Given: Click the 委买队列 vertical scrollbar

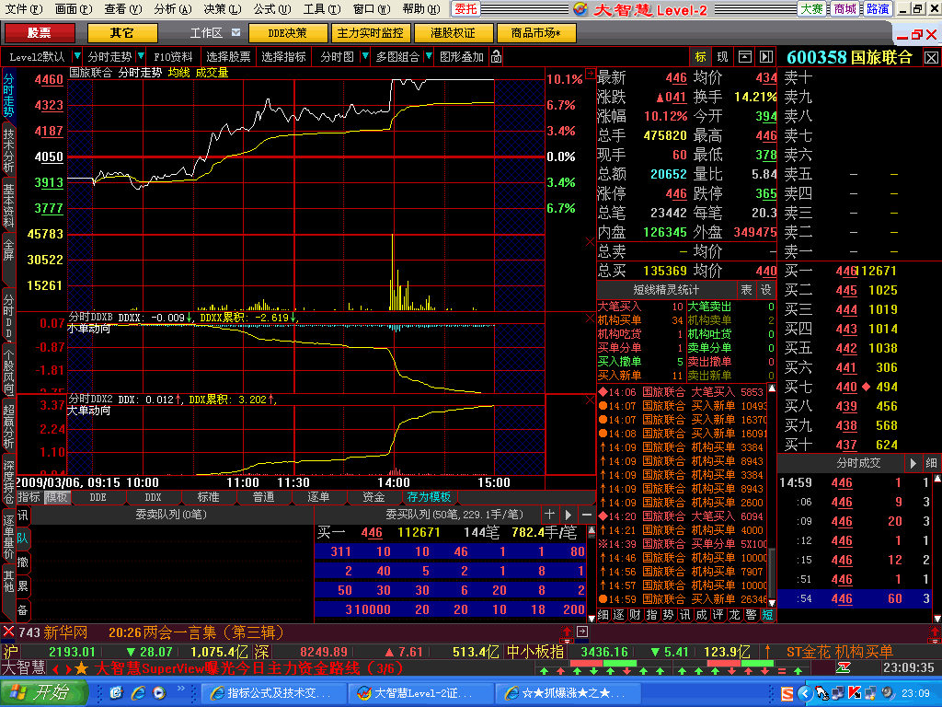Looking at the screenshot, I should [x=592, y=574].
